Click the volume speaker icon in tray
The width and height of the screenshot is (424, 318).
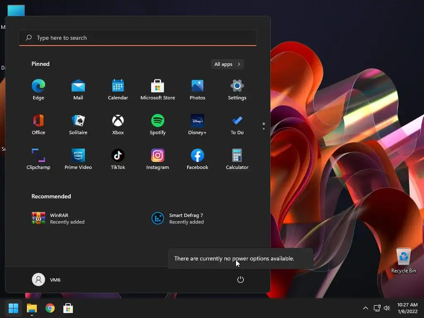tap(387, 308)
